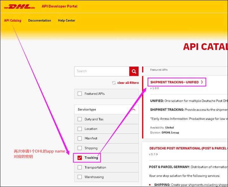Screen dimensions: 228x187
Task: Focus the Search input field
Action: click(x=102, y=71)
